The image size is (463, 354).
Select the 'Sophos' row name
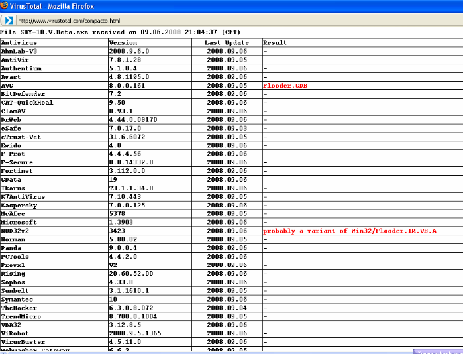[x=13, y=282]
